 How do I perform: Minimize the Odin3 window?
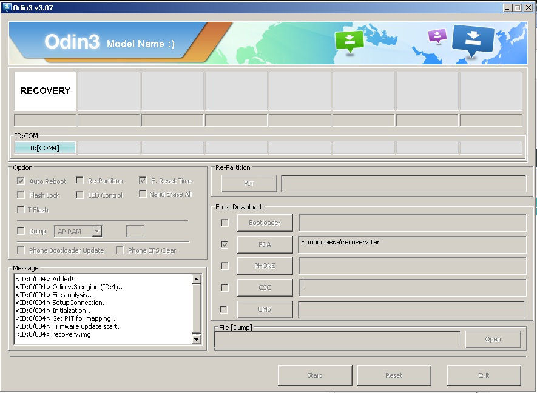coord(507,7)
